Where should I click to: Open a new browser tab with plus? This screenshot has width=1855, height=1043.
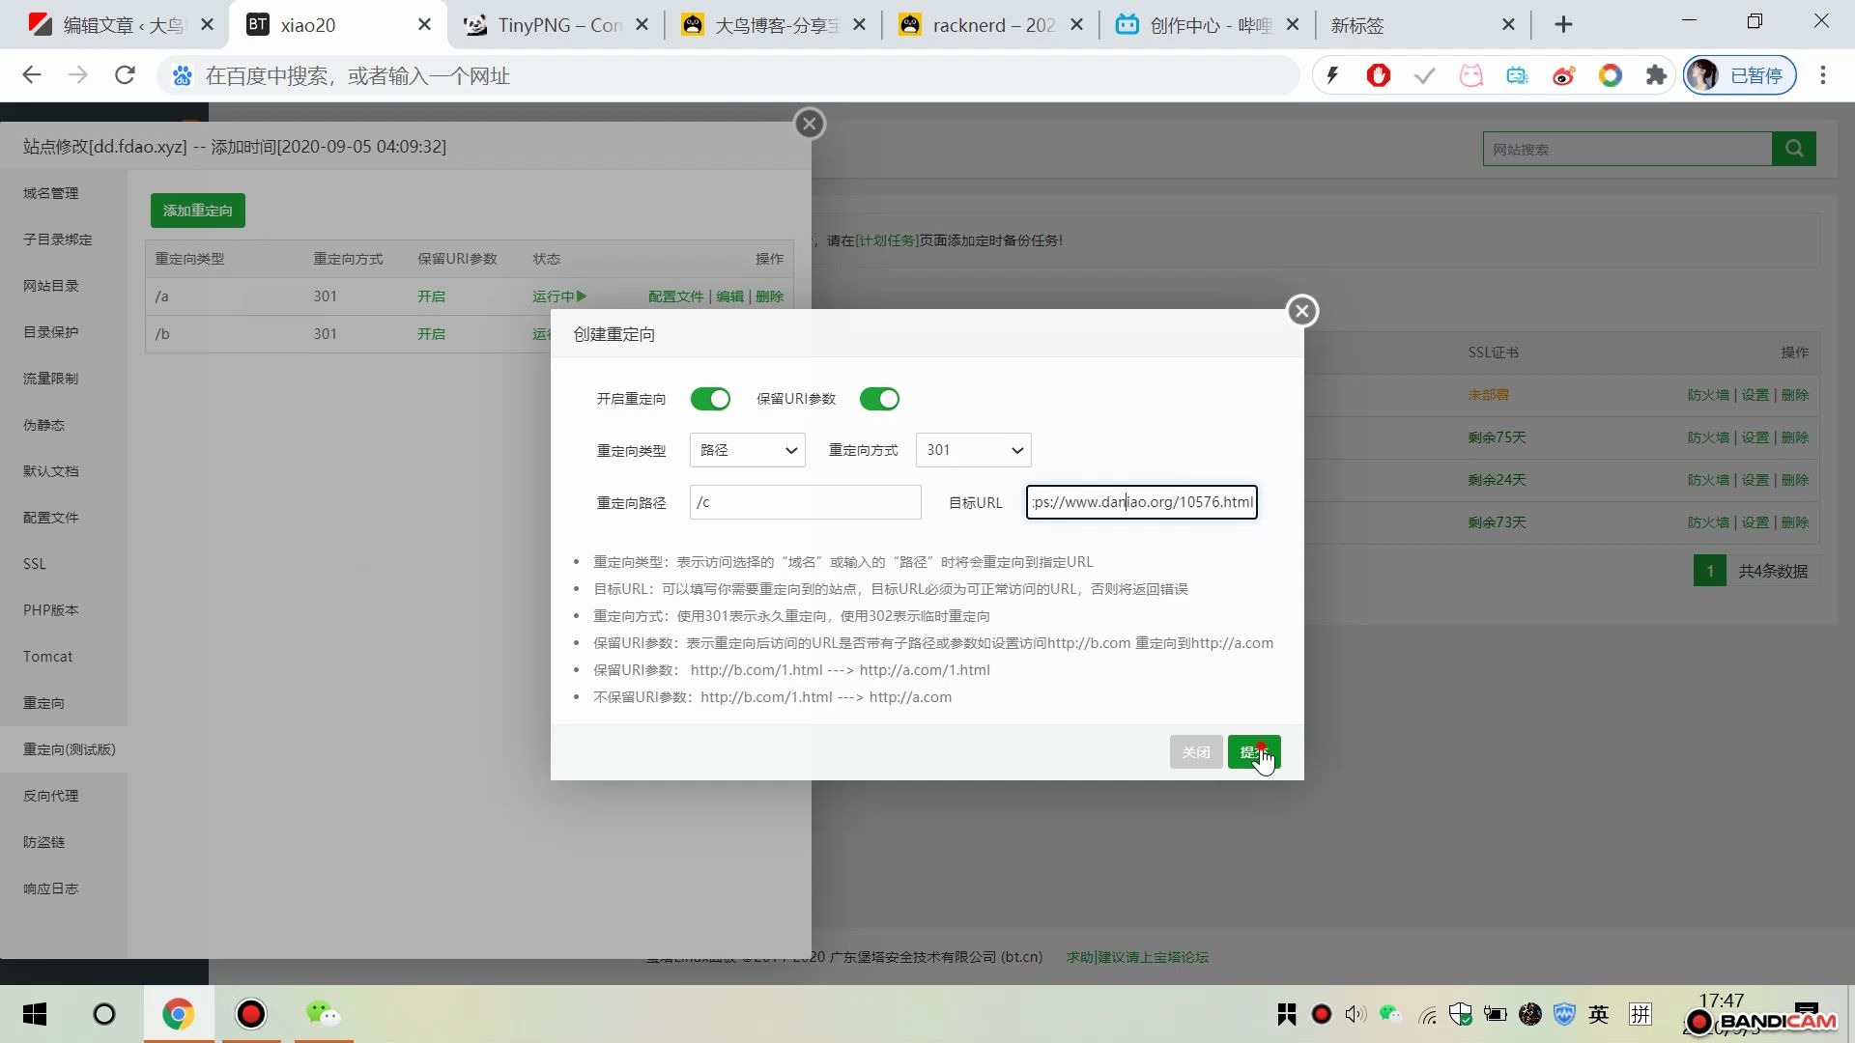tap(1563, 25)
